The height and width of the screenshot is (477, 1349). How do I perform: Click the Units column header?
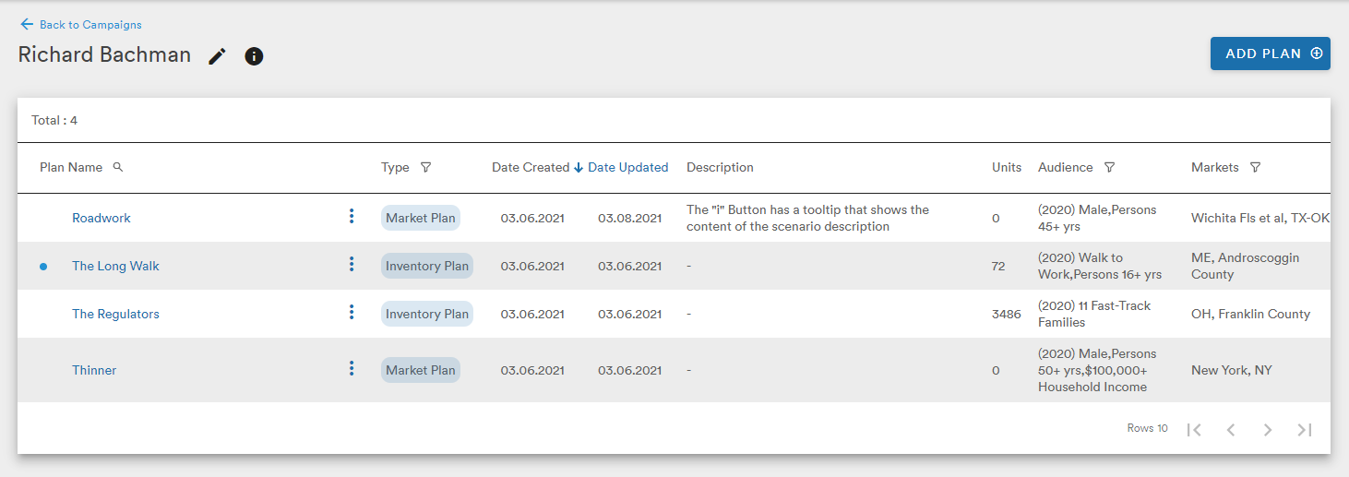click(1007, 167)
